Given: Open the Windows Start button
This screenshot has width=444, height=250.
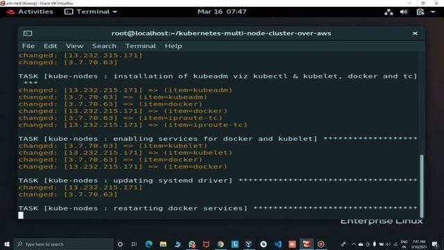Looking at the screenshot, I should coord(7,244).
